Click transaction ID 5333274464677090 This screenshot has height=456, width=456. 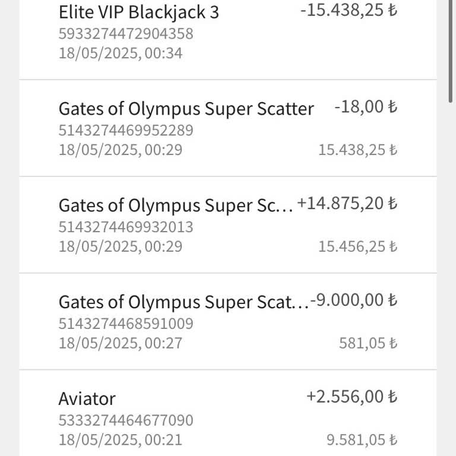pyautogui.click(x=126, y=420)
